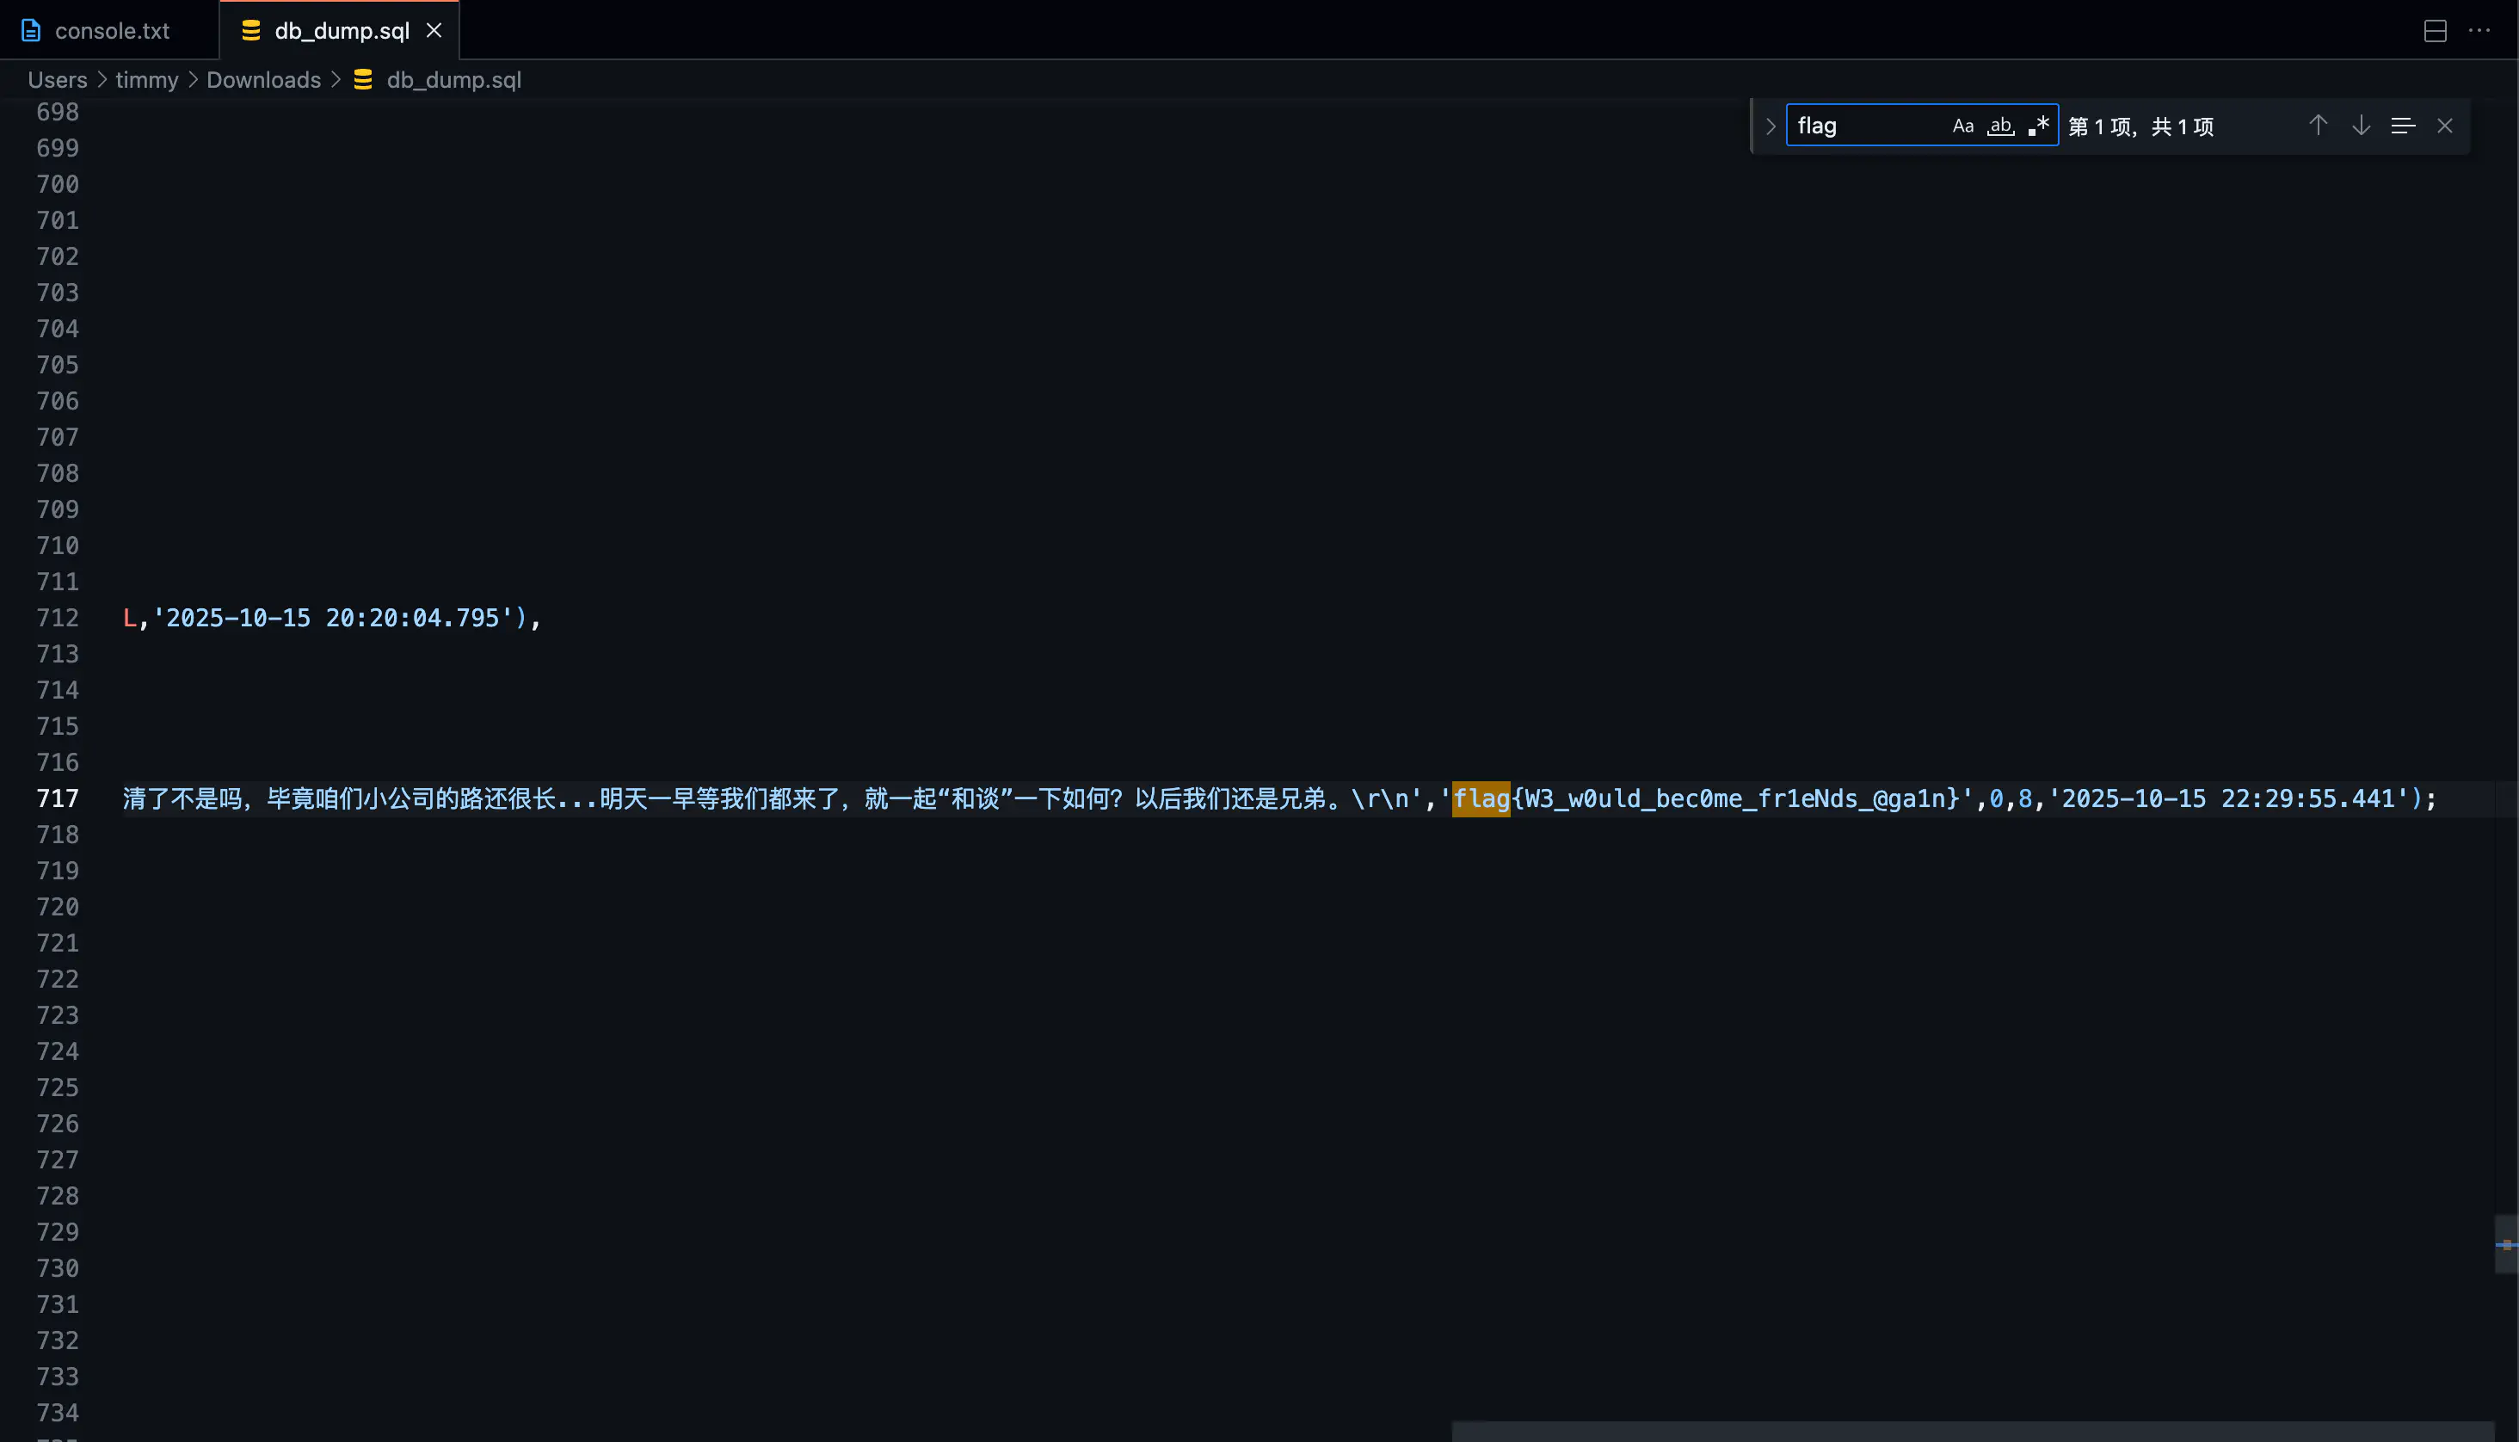Click the highlighted 'flag' match on line 717
Screen dimensions: 2519x1442
click(1481, 798)
